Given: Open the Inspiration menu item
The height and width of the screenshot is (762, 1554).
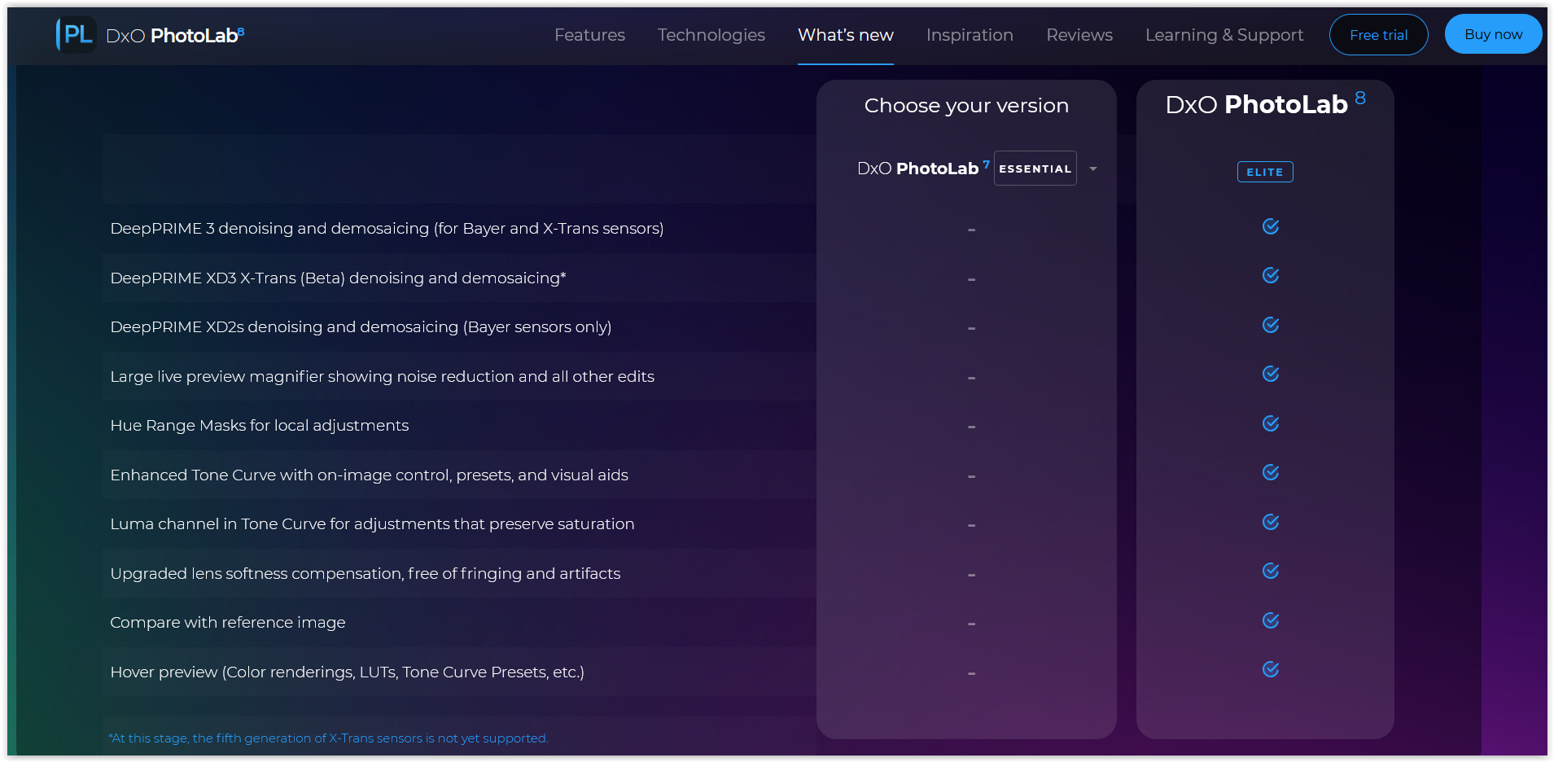Looking at the screenshot, I should pyautogui.click(x=970, y=35).
